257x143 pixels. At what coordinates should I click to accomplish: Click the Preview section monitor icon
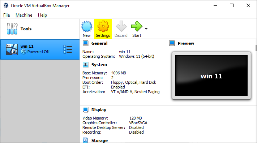click(172, 43)
